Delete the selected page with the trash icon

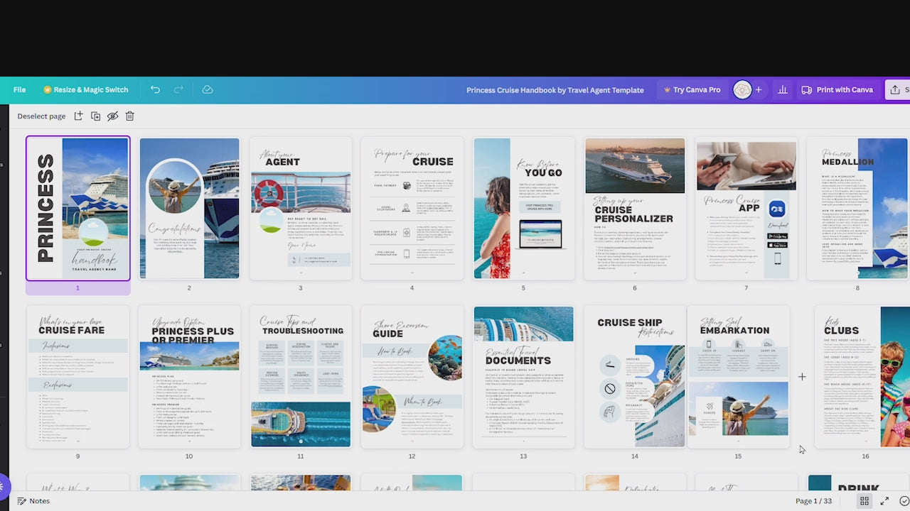pyautogui.click(x=129, y=116)
